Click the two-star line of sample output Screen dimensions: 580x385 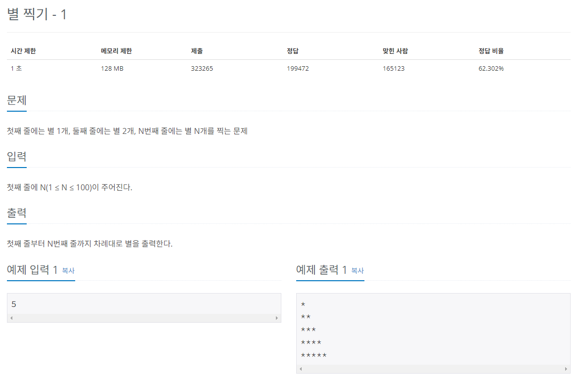pyautogui.click(x=306, y=317)
